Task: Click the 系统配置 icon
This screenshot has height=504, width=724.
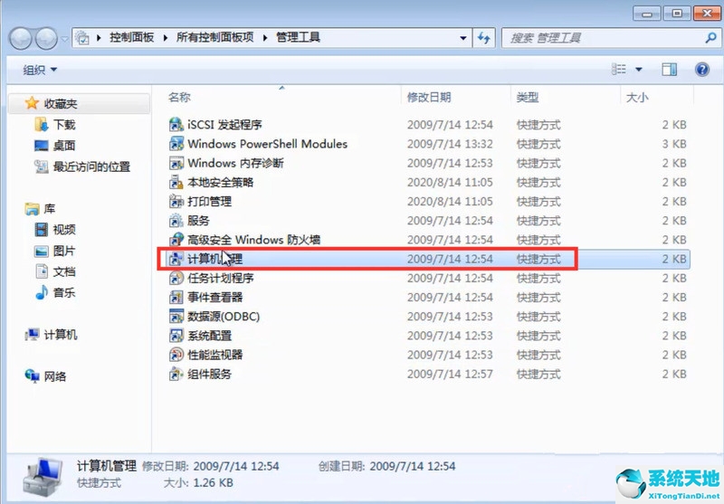Action: click(x=176, y=336)
